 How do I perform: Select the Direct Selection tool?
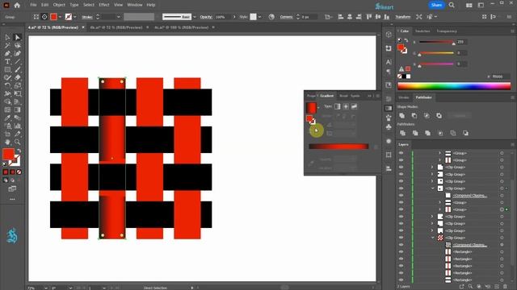[18, 37]
